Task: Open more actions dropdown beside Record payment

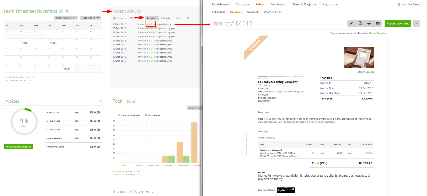Action: [x=416, y=24]
